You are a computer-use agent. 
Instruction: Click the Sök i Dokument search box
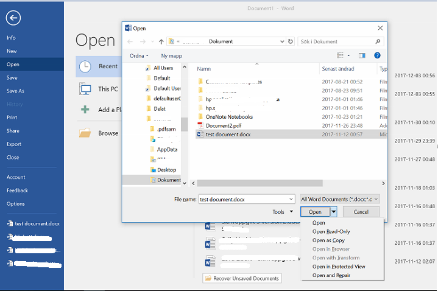pos(336,41)
